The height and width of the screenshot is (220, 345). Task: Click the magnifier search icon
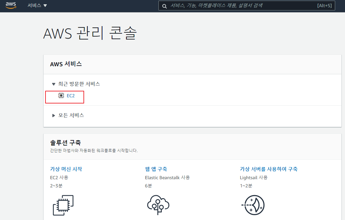[164, 6]
